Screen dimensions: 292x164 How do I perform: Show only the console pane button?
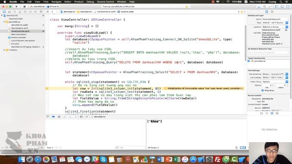click(x=245, y=148)
